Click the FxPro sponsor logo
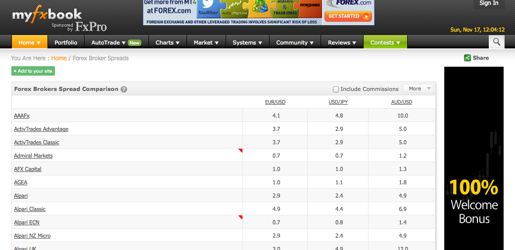The width and height of the screenshot is (515, 250). tap(91, 27)
